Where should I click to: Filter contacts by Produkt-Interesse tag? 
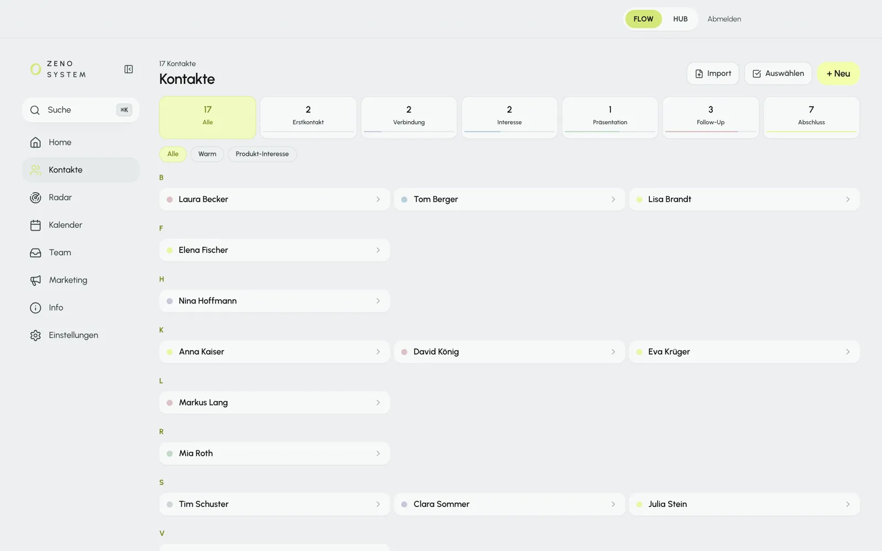[262, 154]
